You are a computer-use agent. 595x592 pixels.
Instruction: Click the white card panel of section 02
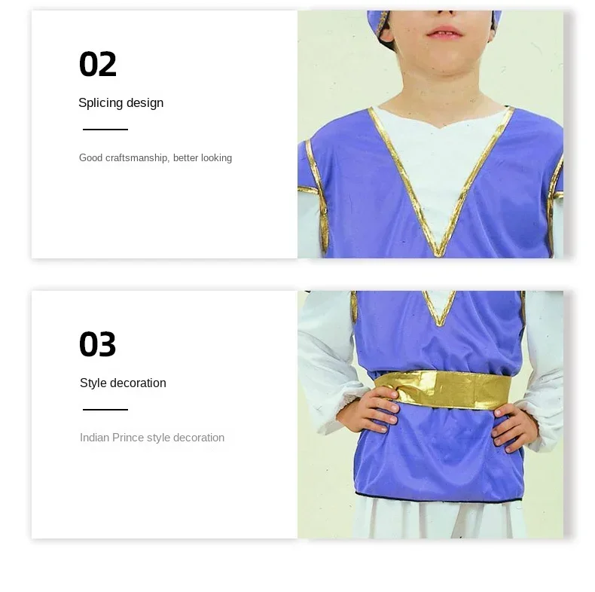[164, 134]
